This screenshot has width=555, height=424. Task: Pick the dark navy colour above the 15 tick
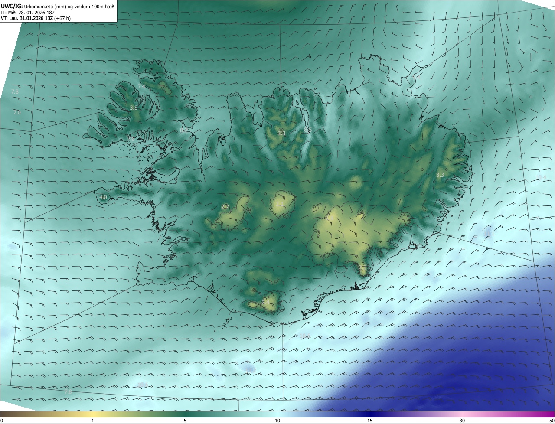point(370,414)
